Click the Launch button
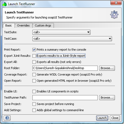 (x=102, y=118)
